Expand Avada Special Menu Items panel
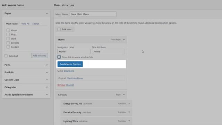This screenshot has width=222, height=125. coord(47,95)
